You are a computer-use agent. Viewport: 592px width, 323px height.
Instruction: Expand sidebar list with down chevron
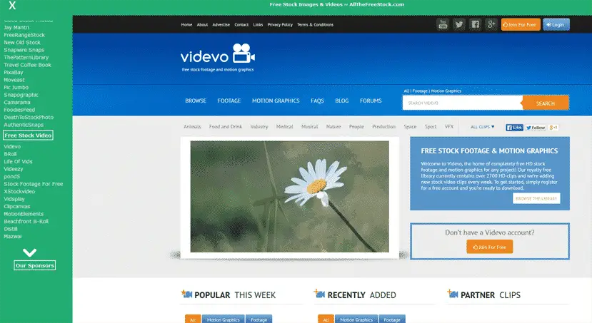[x=29, y=252]
